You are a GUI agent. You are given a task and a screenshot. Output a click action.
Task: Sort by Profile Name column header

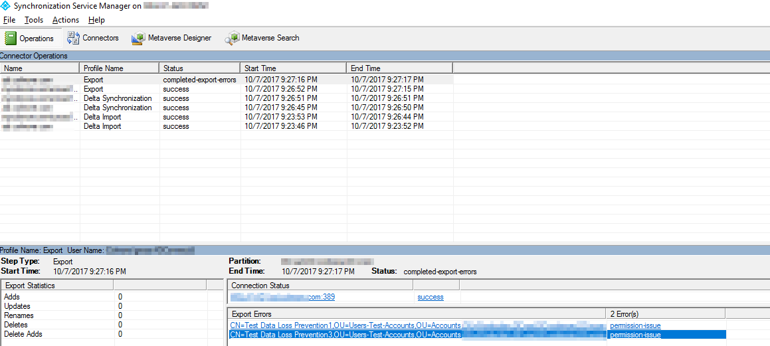[x=120, y=68]
